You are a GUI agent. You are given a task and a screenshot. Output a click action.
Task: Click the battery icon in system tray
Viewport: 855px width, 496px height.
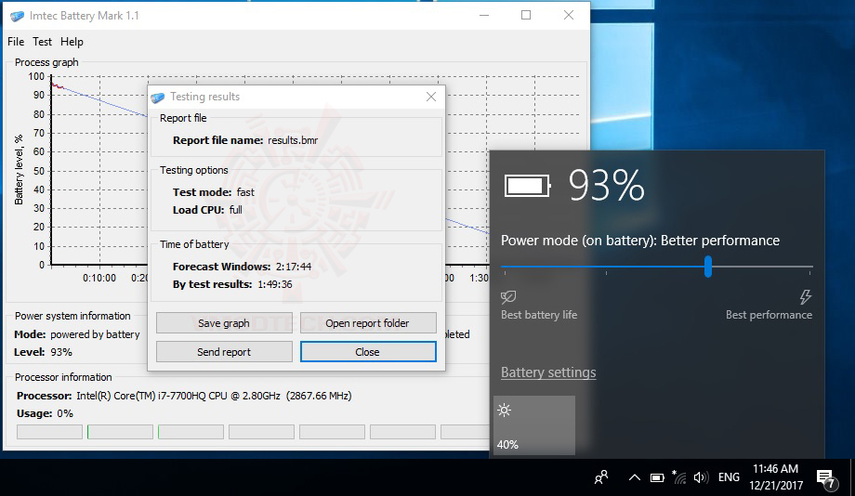coord(657,478)
